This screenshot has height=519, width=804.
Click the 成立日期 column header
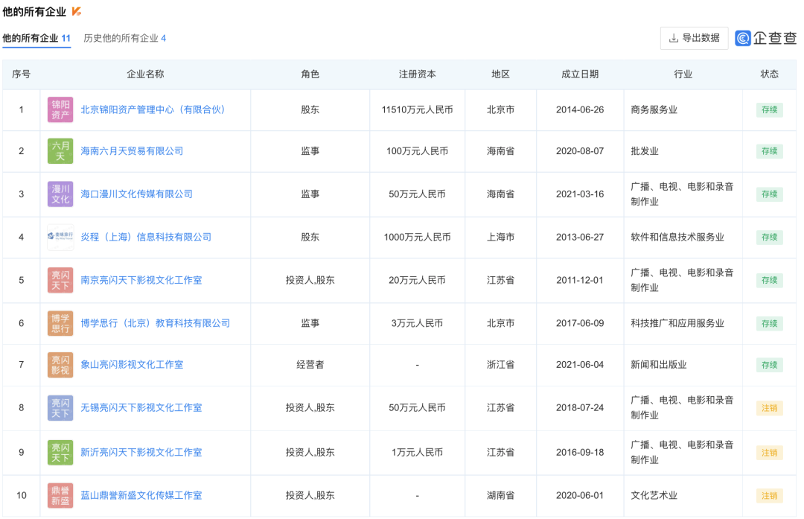tap(579, 74)
